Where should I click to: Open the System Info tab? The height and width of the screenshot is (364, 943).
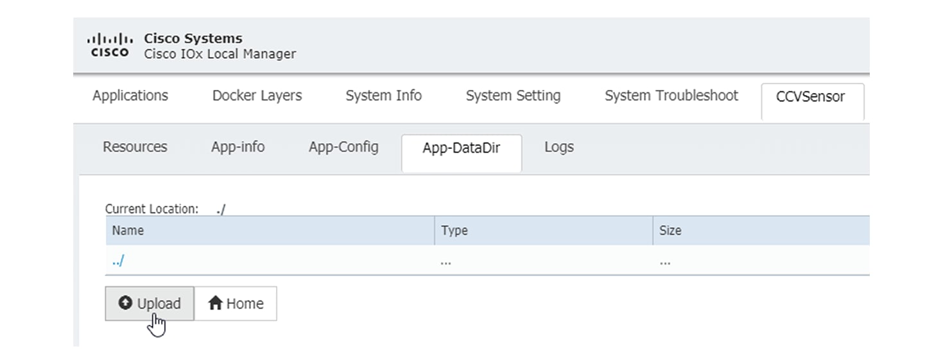coord(383,96)
